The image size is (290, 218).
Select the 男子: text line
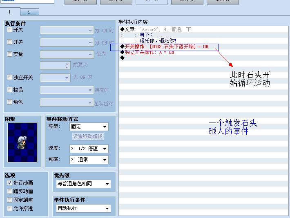pyautogui.click(x=203, y=35)
